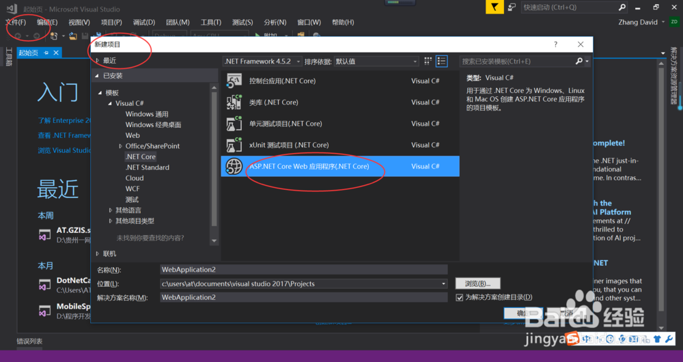The image size is (683, 362).
Task: Select the Web template category
Action: pos(133,135)
